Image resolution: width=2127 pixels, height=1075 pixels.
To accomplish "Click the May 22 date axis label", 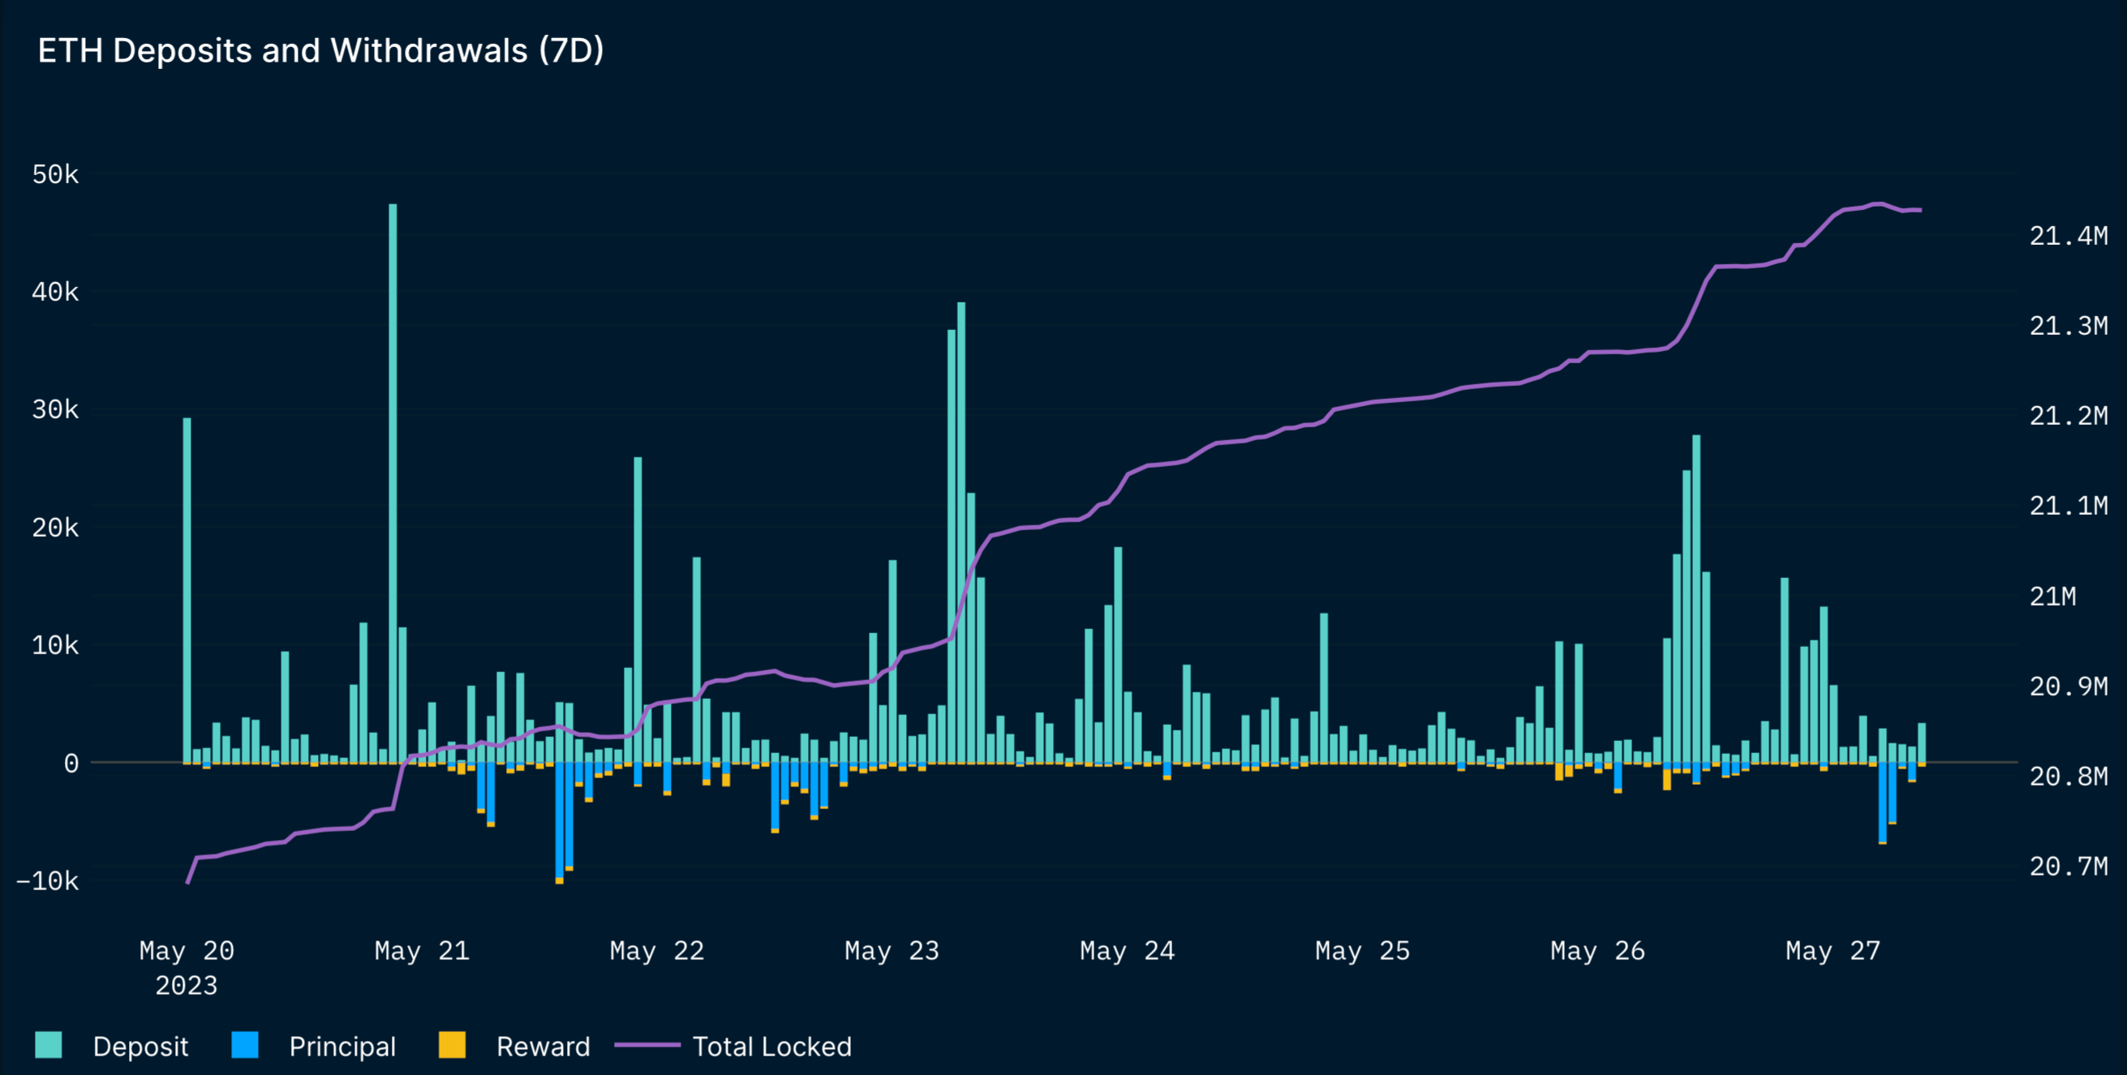I will click(656, 950).
